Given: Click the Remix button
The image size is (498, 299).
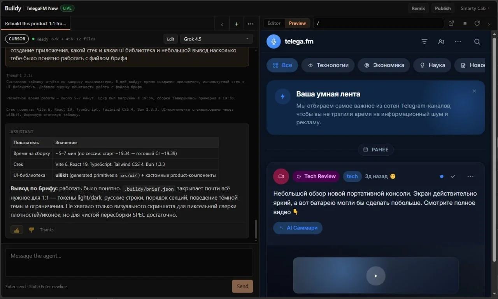Looking at the screenshot, I should (418, 8).
